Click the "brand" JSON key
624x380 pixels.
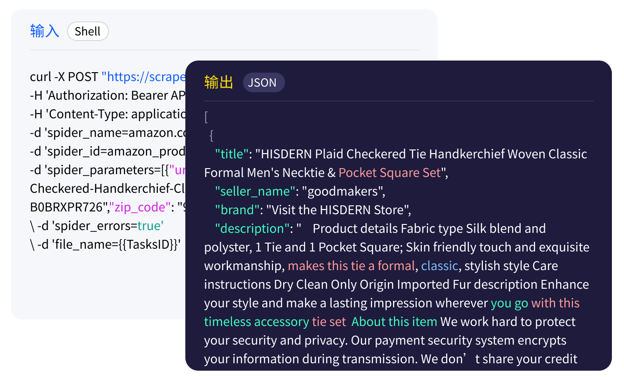pos(237,210)
